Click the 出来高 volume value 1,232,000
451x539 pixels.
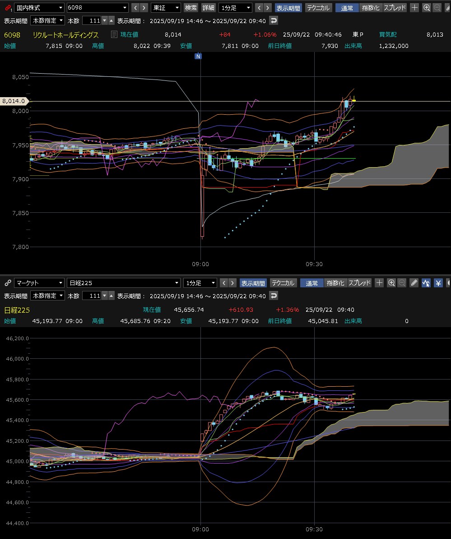pos(394,46)
